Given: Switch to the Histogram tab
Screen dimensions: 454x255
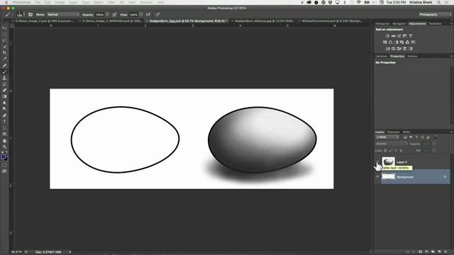Looking at the screenshot, I should pyautogui.click(x=382, y=23).
